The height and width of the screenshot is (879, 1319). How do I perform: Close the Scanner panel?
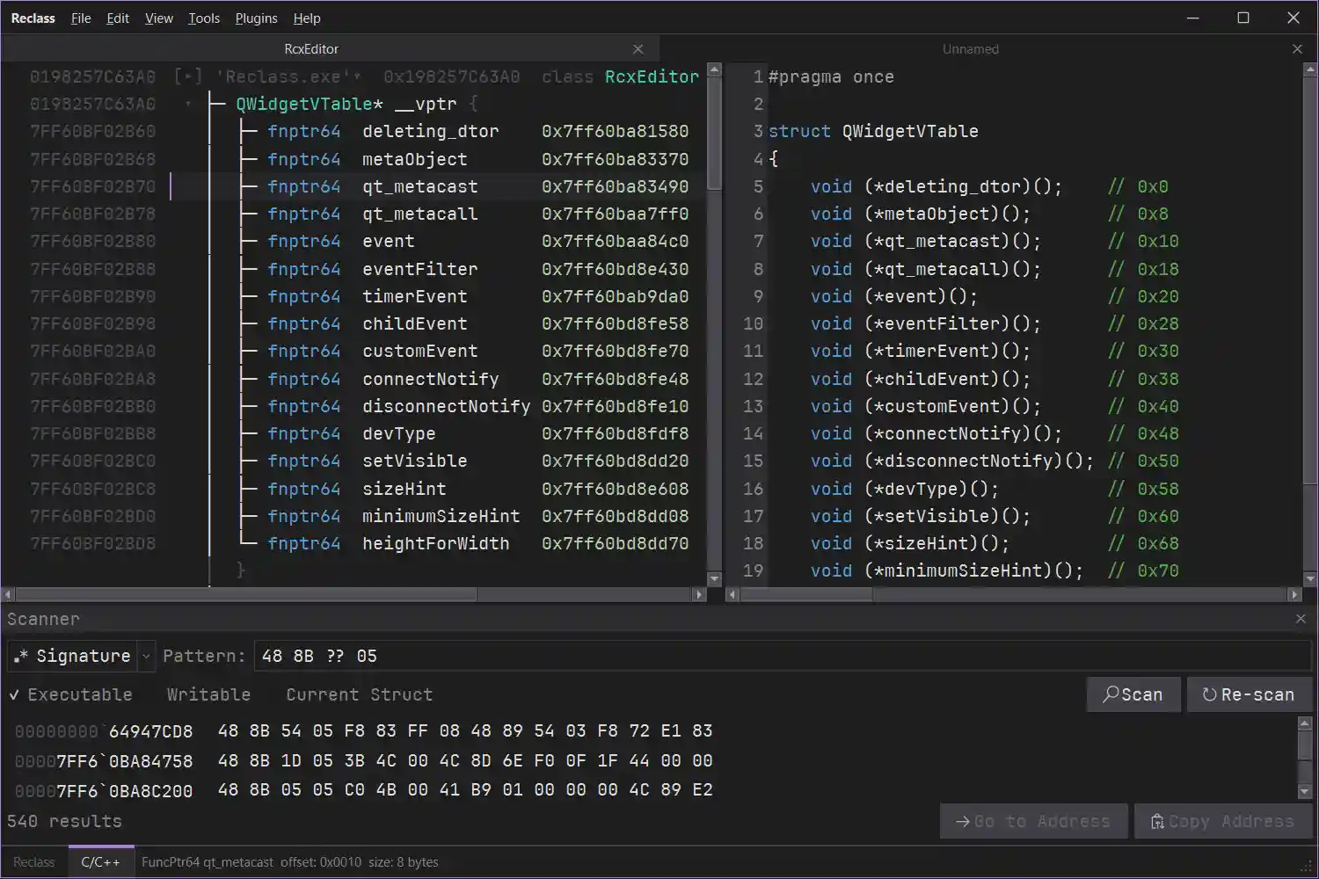(1300, 618)
